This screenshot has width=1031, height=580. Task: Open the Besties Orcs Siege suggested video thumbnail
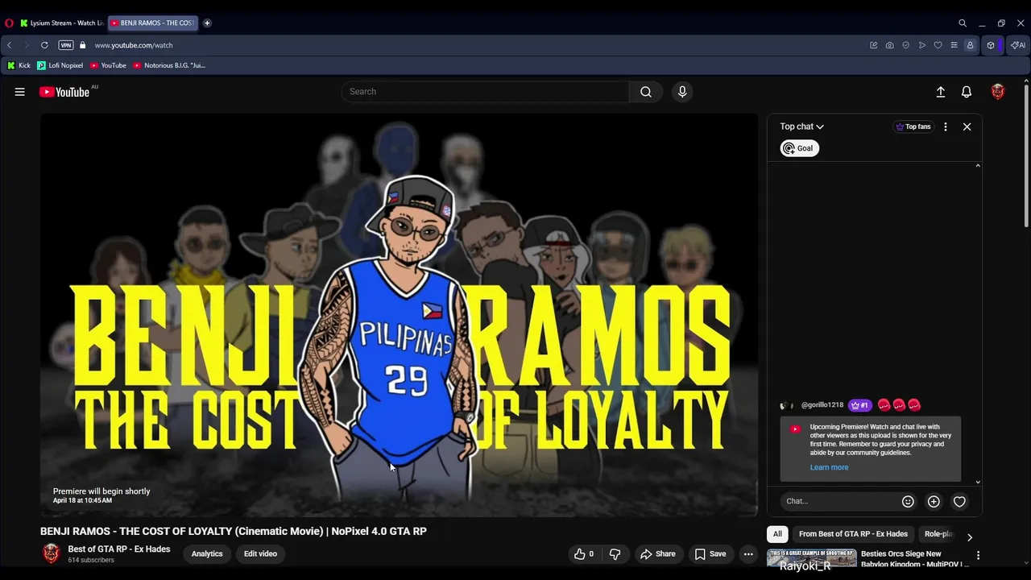click(812, 559)
